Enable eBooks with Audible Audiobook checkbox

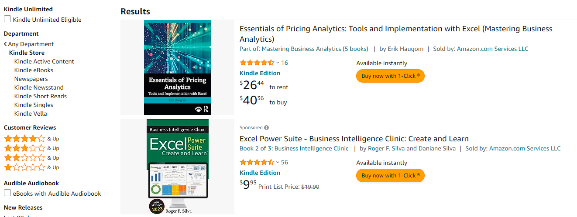pos(7,193)
